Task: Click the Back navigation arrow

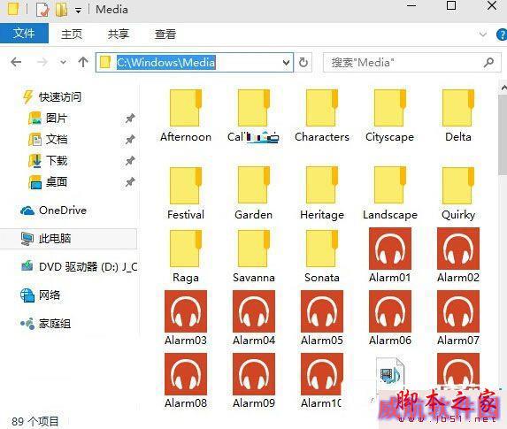Action: [16, 62]
